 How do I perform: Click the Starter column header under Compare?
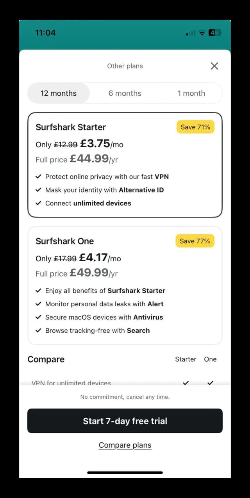(186, 359)
